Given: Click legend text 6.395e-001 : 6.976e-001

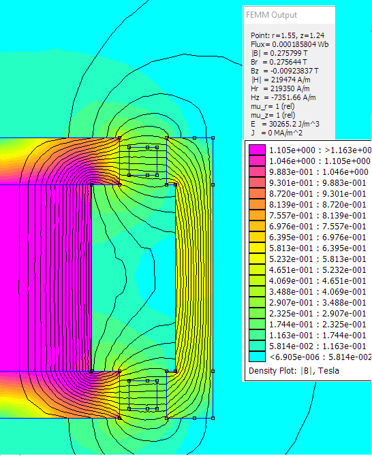Looking at the screenshot, I should pos(317,238).
